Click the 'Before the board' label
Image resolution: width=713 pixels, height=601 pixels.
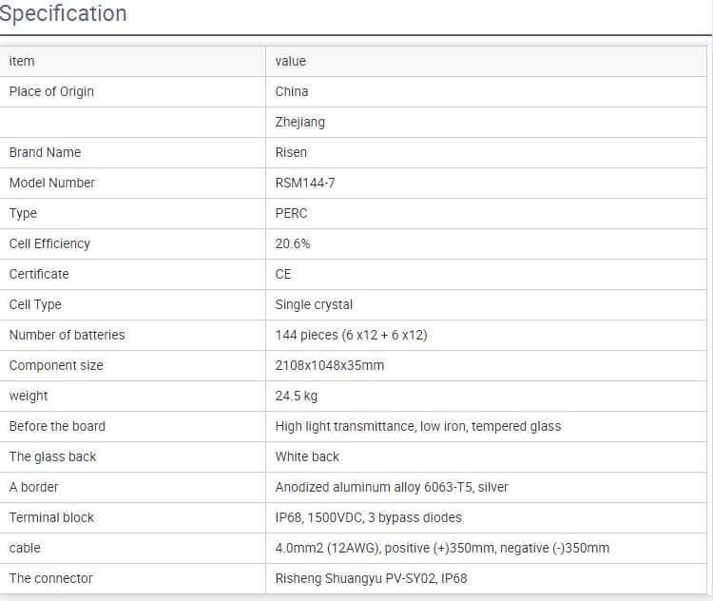tap(57, 427)
